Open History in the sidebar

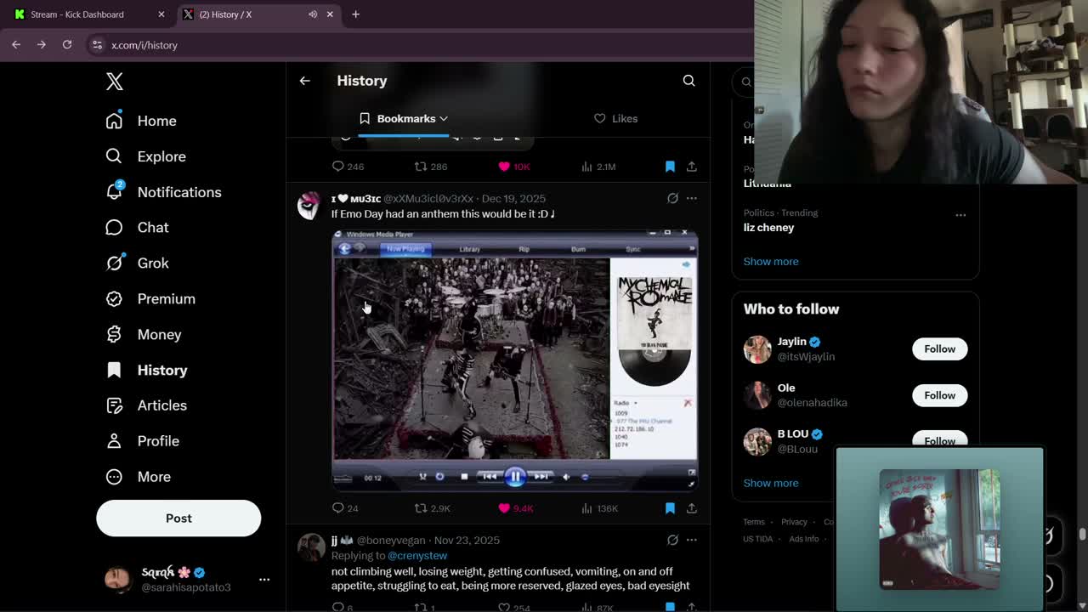tap(146, 371)
